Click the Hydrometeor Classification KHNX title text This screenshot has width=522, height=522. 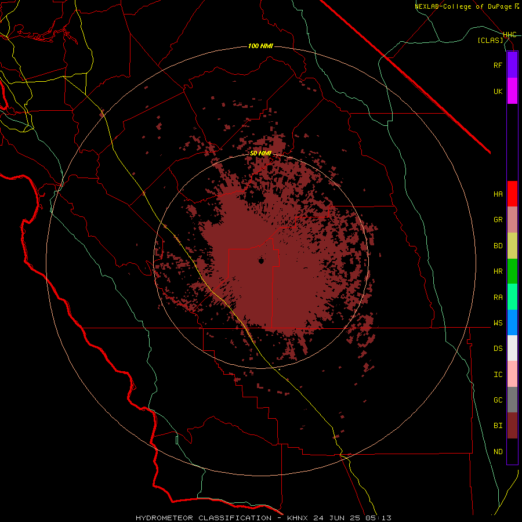click(x=263, y=518)
